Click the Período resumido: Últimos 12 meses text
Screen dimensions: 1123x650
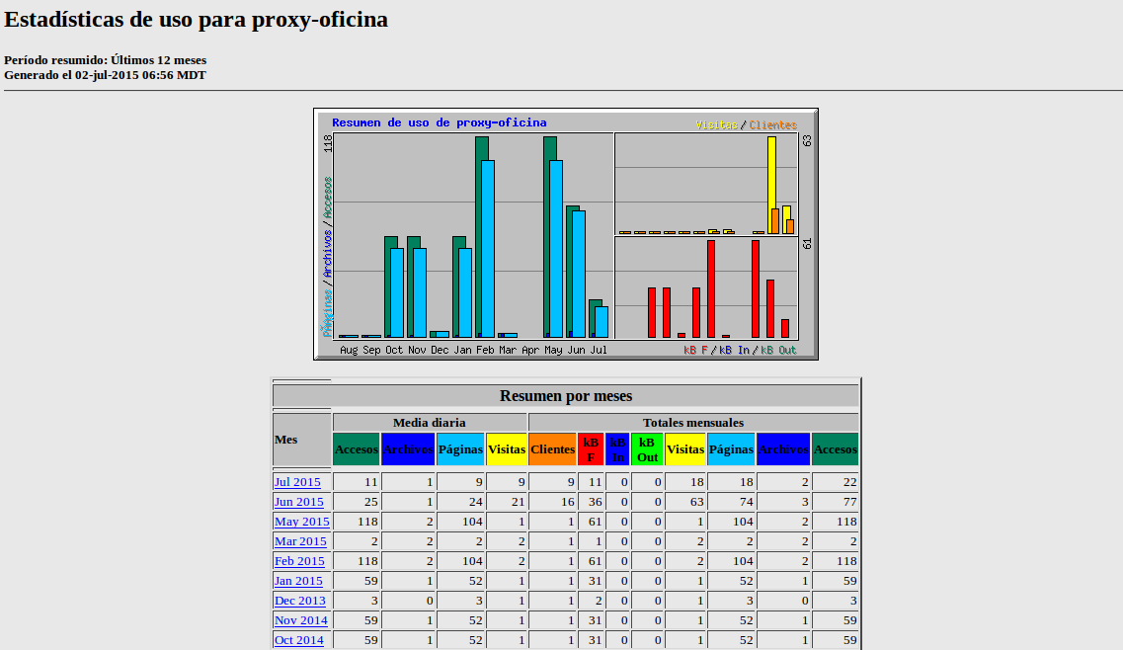(106, 60)
